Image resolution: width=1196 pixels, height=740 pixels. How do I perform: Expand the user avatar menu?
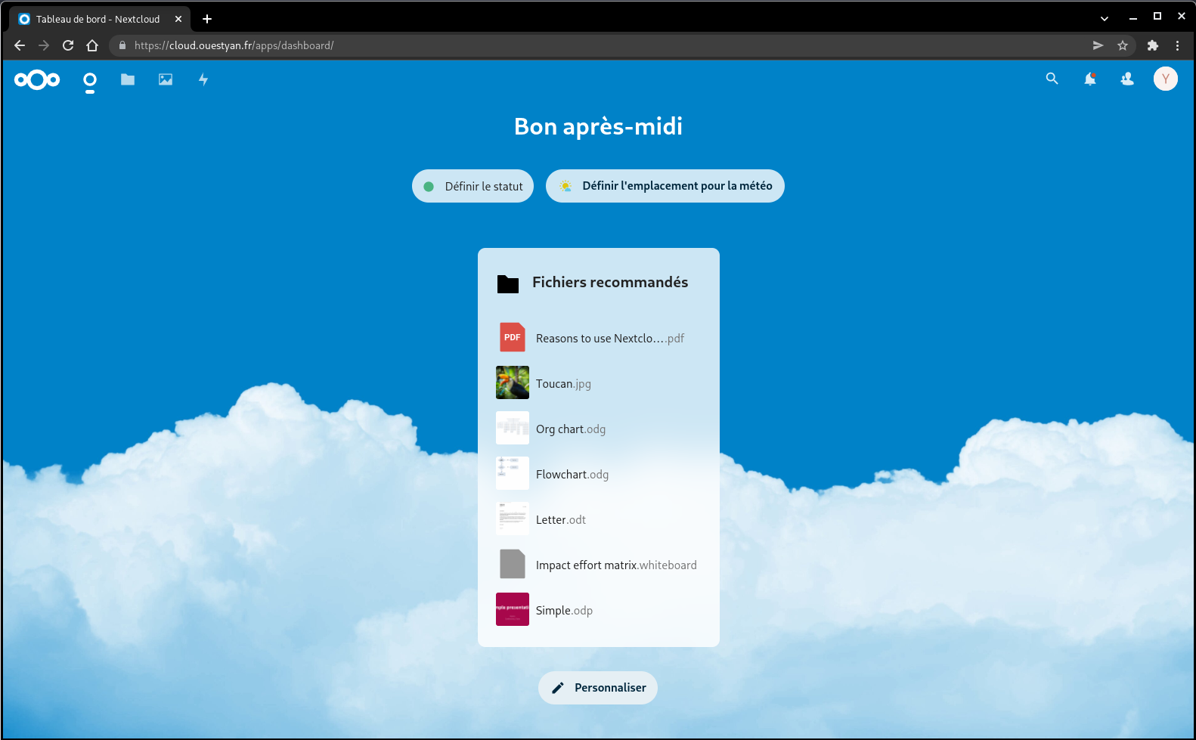pos(1165,79)
